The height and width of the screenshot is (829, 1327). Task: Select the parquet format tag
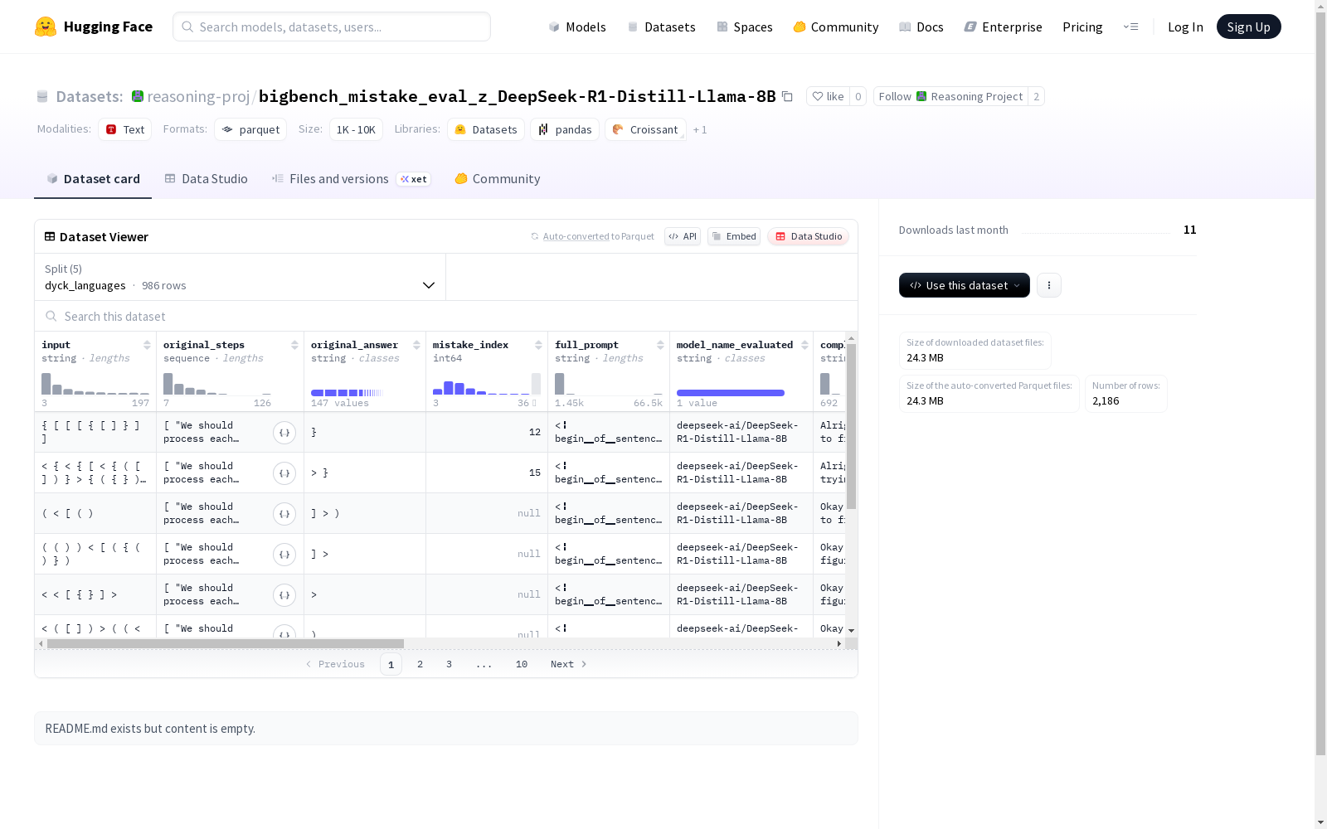point(250,129)
